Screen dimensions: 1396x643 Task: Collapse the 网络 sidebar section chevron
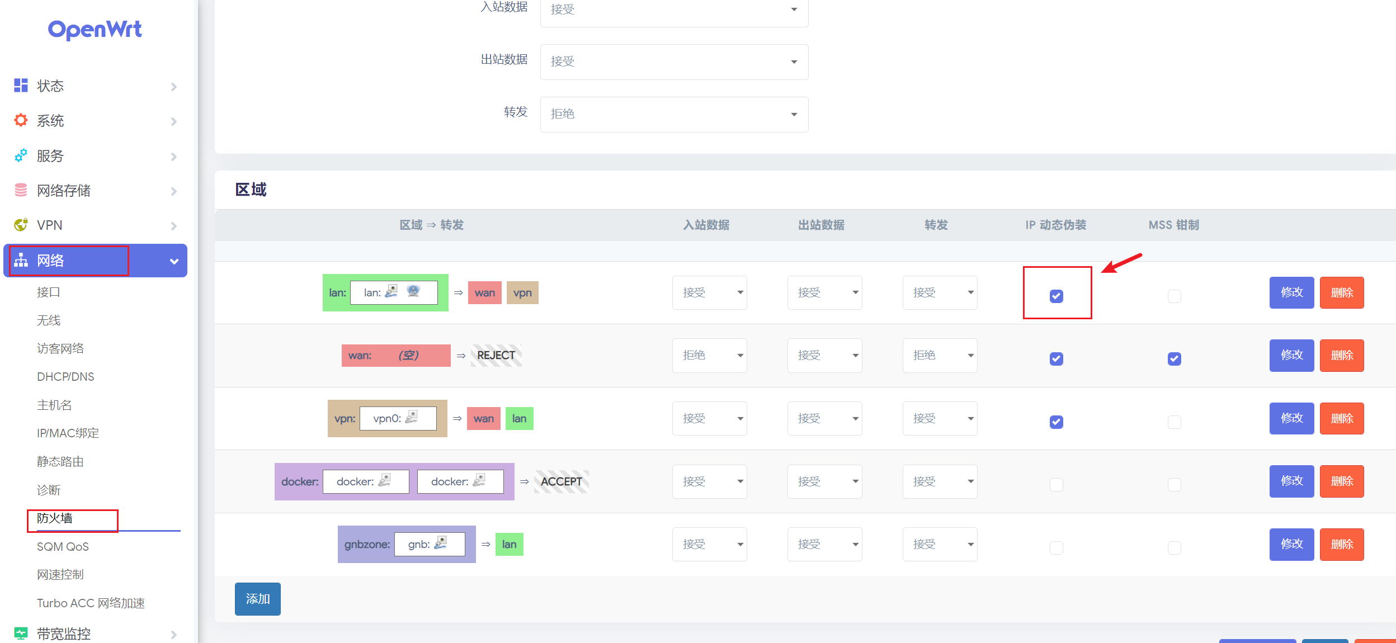[174, 261]
